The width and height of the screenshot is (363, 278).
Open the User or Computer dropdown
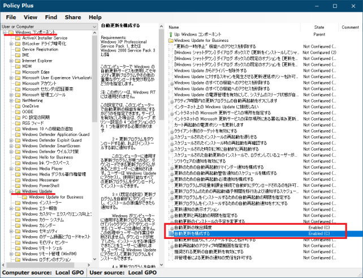click(x=49, y=27)
